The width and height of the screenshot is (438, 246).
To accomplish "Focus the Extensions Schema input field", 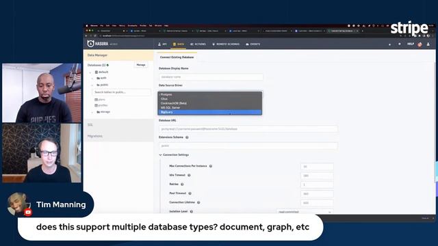I will tap(248, 146).
